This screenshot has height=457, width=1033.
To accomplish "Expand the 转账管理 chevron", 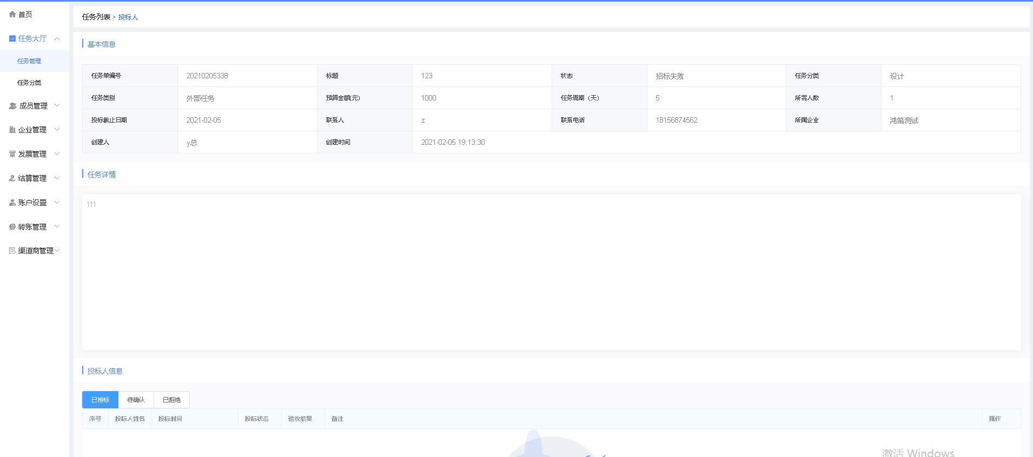I will pos(57,226).
